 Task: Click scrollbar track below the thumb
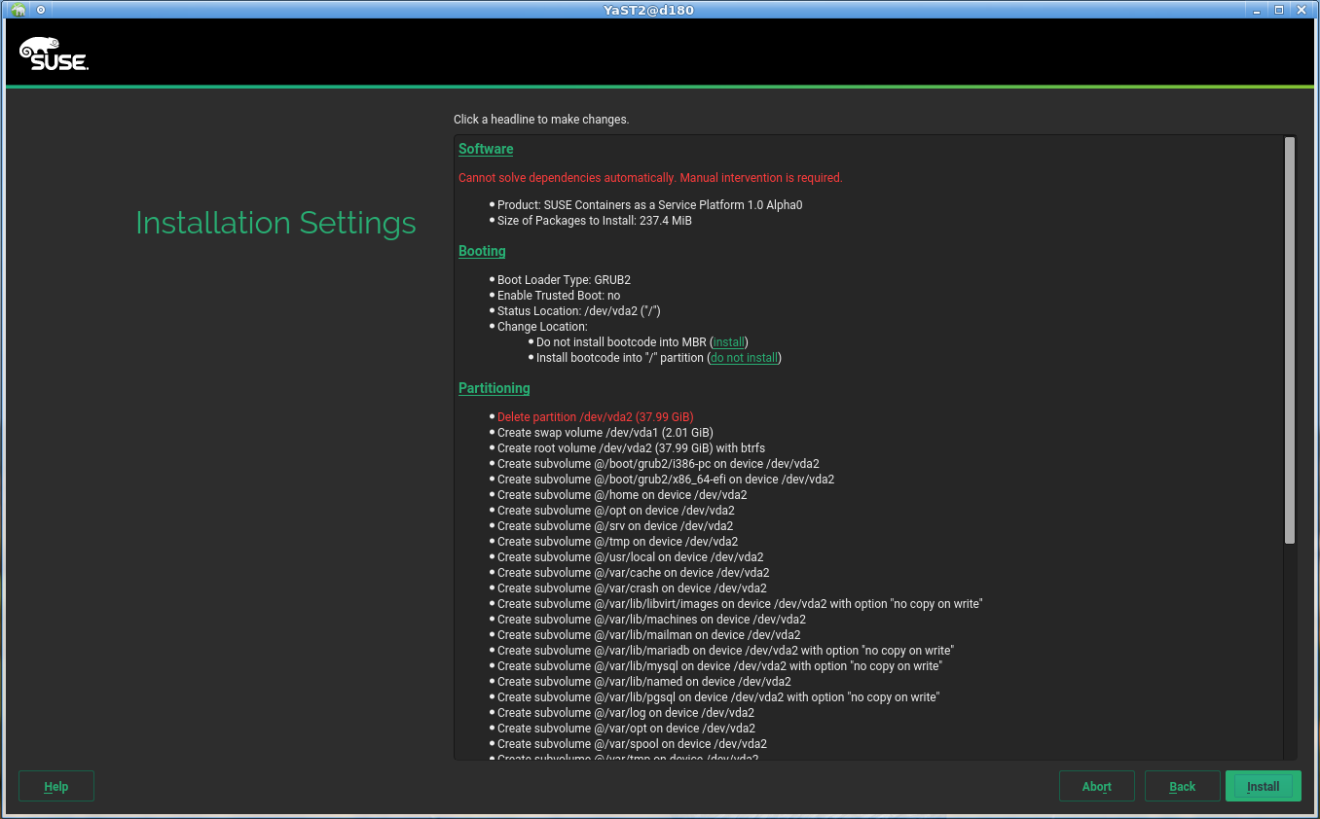(1290, 652)
